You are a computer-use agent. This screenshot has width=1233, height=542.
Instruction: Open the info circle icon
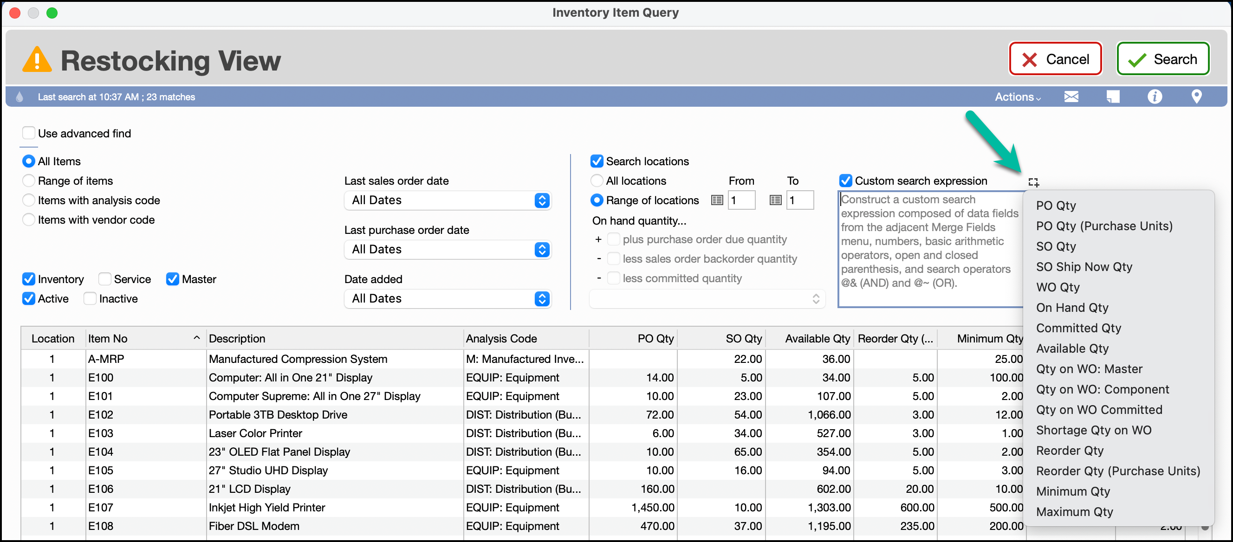(1154, 97)
